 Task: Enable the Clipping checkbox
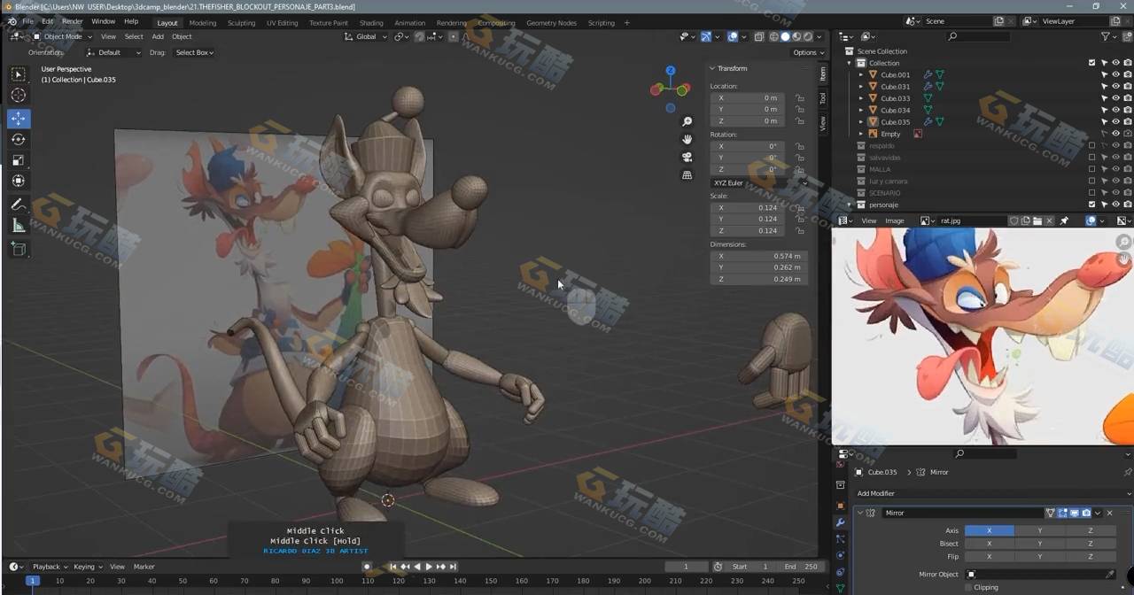click(x=968, y=587)
